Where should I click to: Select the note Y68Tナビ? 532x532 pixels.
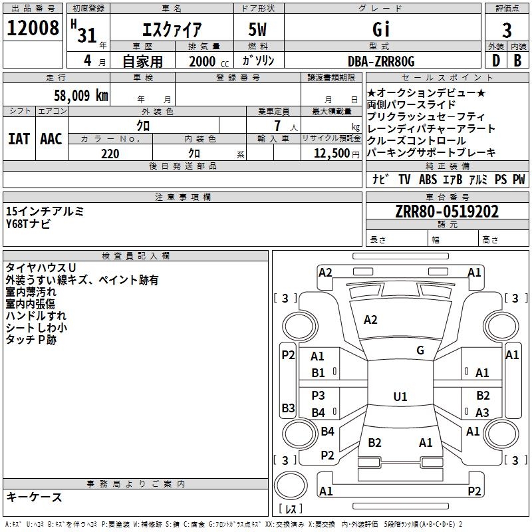[28, 223]
